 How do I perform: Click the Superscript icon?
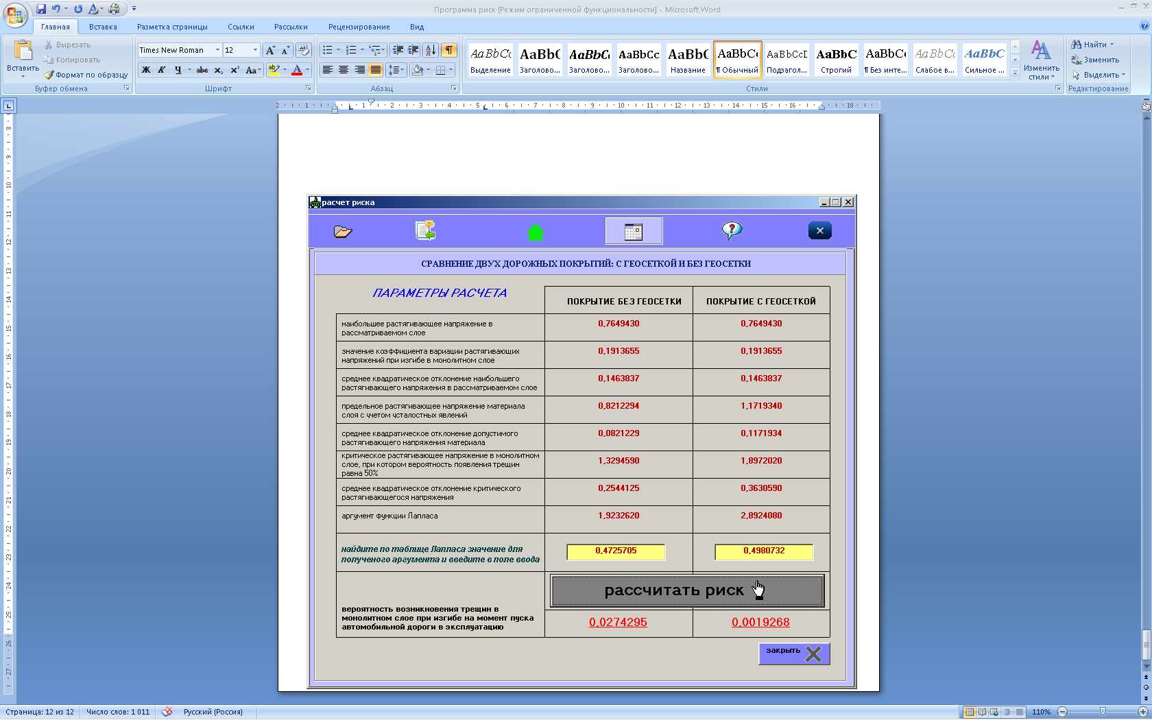pos(235,70)
